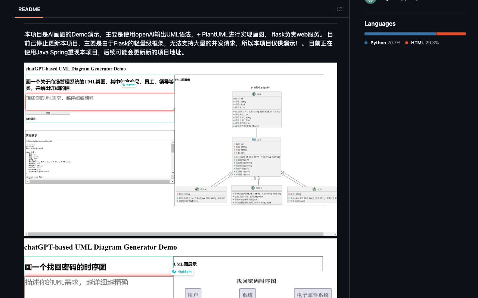Click the bold text 所以本项目仅供演示！
The height and width of the screenshot is (298, 478).
[x=270, y=43]
